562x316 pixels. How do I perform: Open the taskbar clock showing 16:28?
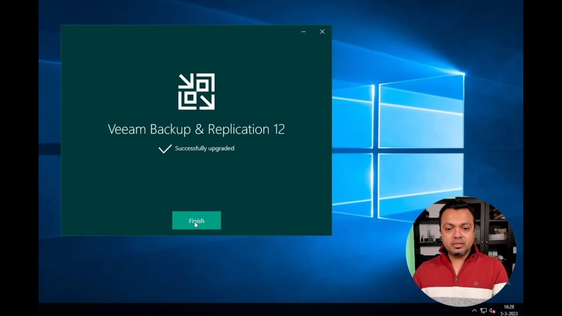click(509, 310)
